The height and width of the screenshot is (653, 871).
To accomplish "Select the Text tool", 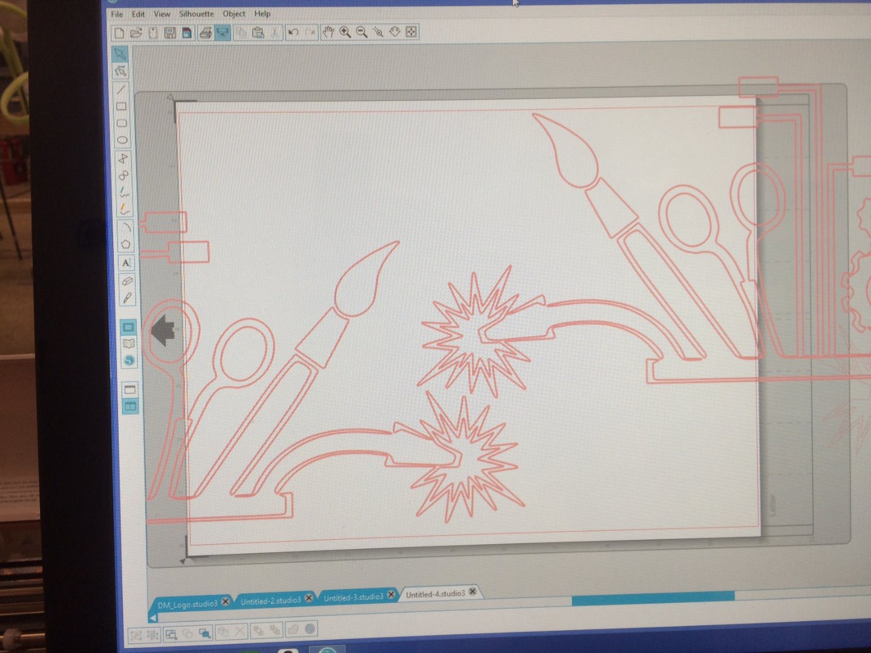I will 126,262.
